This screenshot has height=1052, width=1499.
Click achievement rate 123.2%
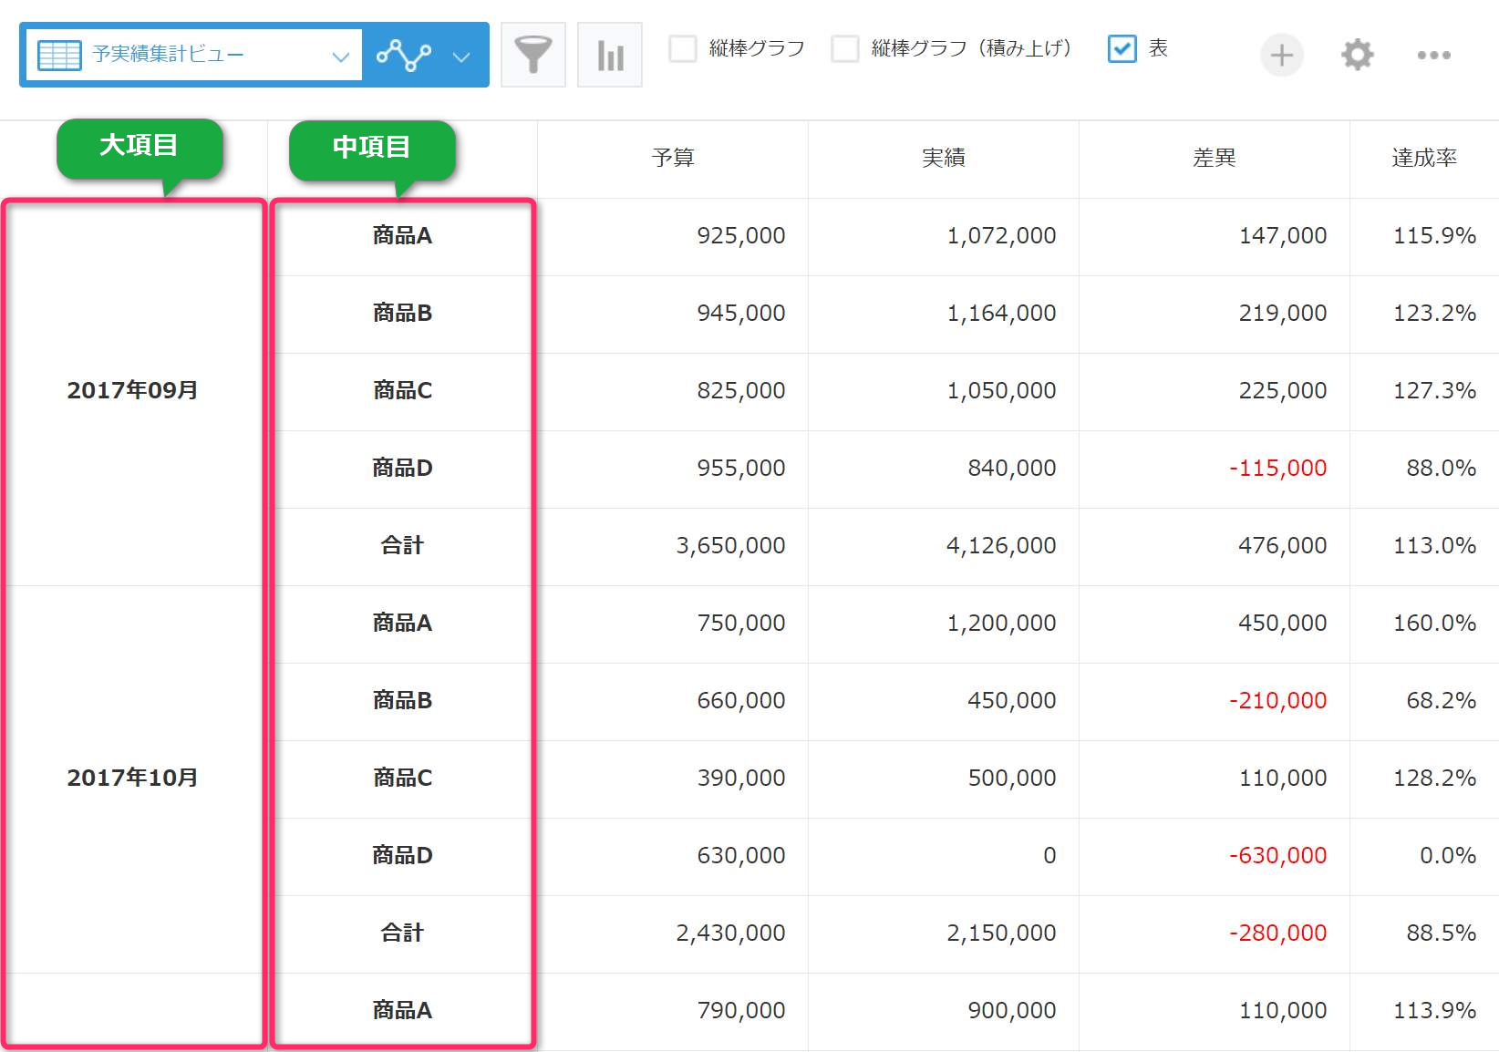(x=1434, y=314)
